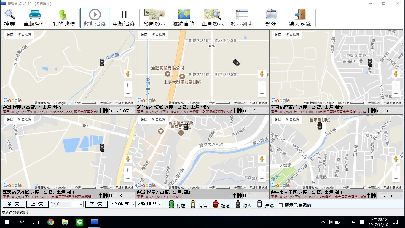Jump to 第一頁 first page
The width and height of the screenshot is (405, 228).
click(x=14, y=204)
